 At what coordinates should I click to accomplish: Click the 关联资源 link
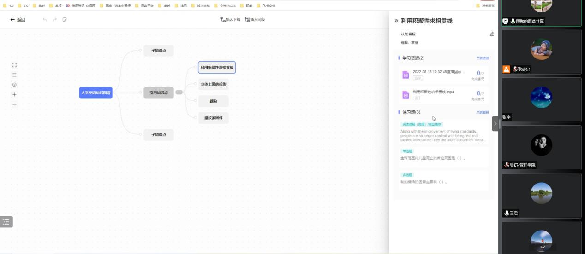tap(483, 58)
